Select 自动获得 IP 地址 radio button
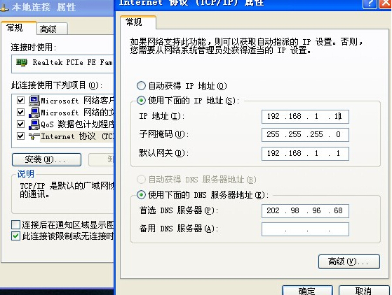 (141, 86)
